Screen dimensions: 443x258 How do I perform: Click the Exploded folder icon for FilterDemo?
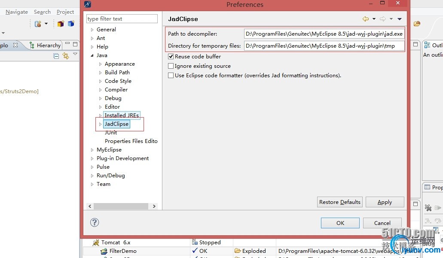coord(238,251)
